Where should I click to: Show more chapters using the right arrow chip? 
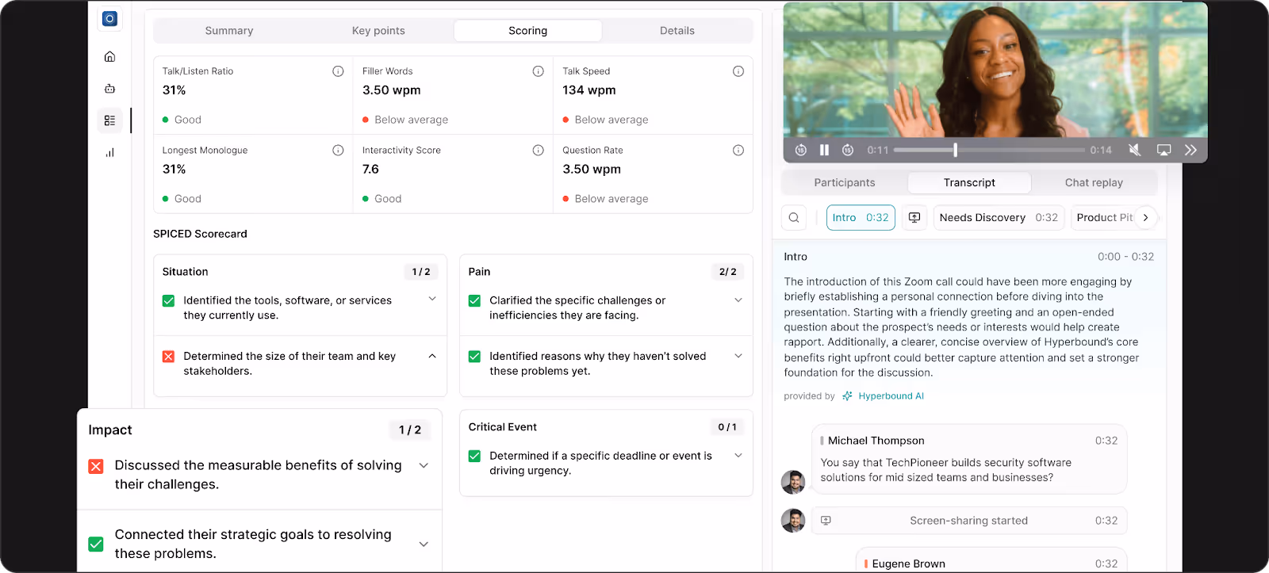[x=1145, y=218]
